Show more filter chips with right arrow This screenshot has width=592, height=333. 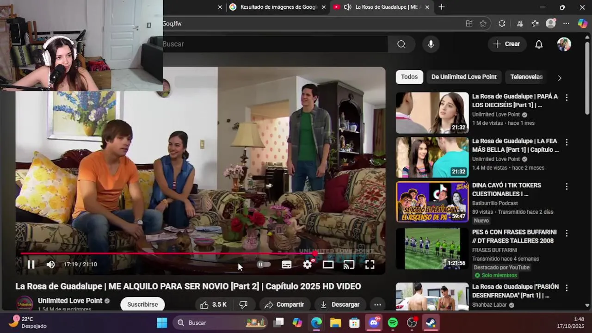click(x=560, y=78)
